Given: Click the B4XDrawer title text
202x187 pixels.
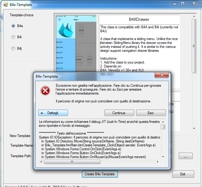Looking at the screenshot, I should [x=139, y=19].
